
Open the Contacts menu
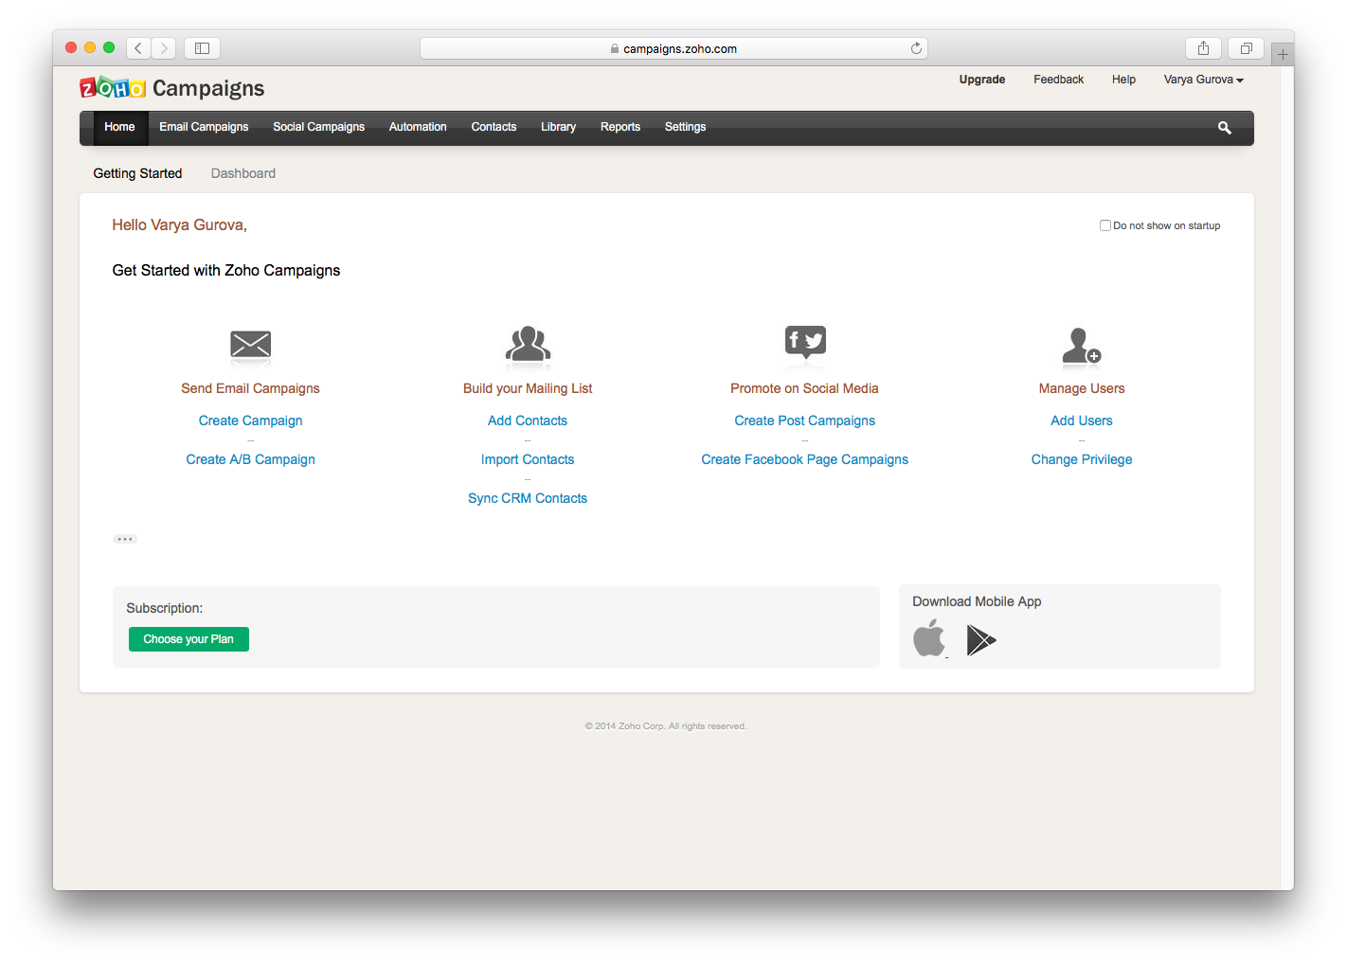click(494, 127)
